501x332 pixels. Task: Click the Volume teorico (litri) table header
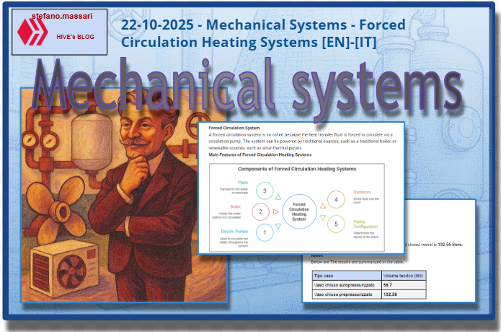click(x=404, y=276)
